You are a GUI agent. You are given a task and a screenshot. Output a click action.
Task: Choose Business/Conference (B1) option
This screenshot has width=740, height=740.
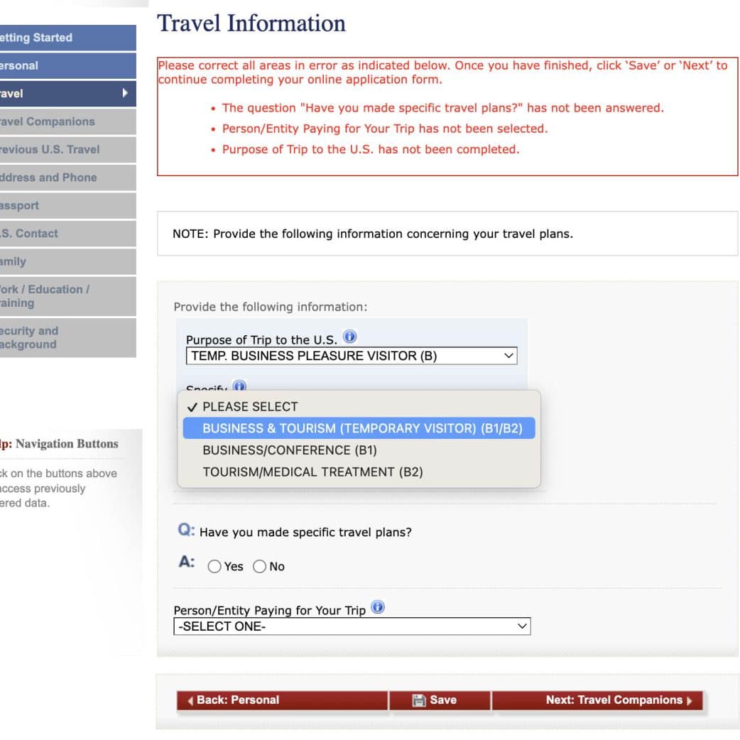(x=290, y=450)
